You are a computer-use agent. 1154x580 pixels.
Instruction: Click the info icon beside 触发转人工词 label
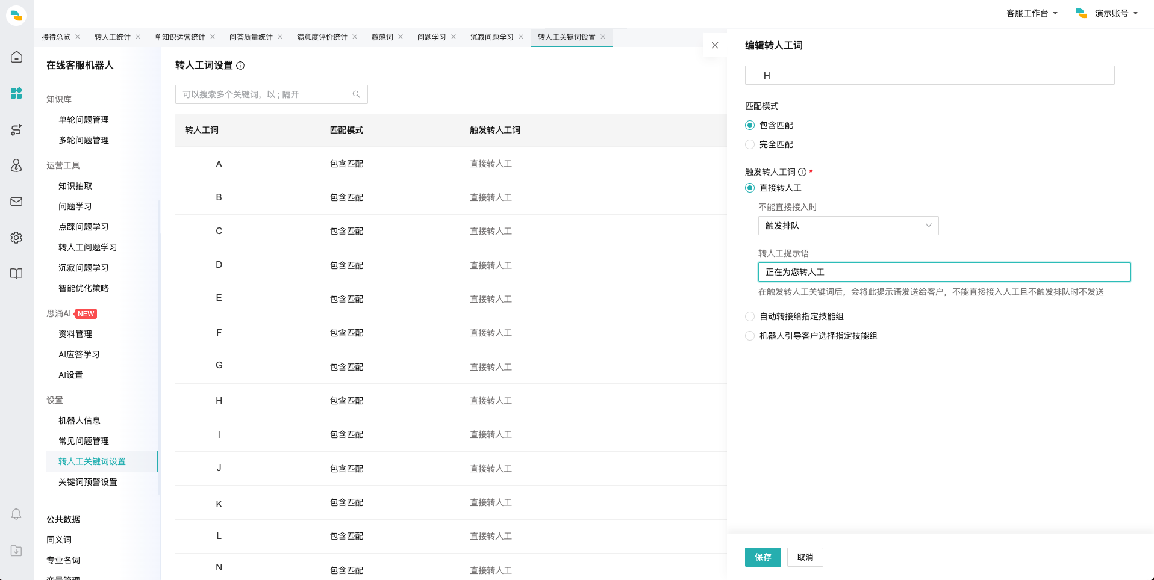coord(802,172)
